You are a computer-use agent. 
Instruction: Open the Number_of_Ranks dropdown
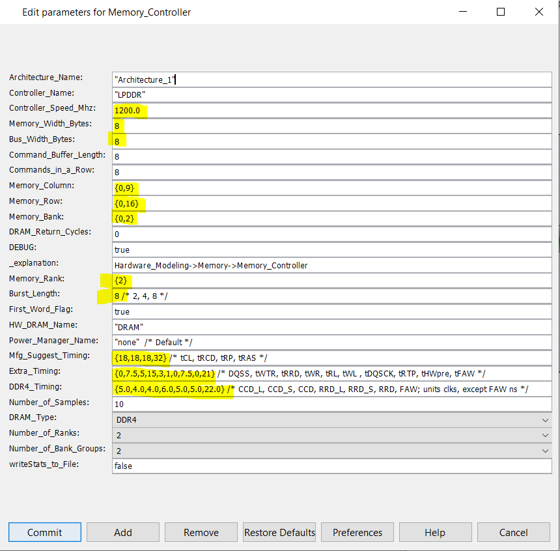[x=332, y=435]
